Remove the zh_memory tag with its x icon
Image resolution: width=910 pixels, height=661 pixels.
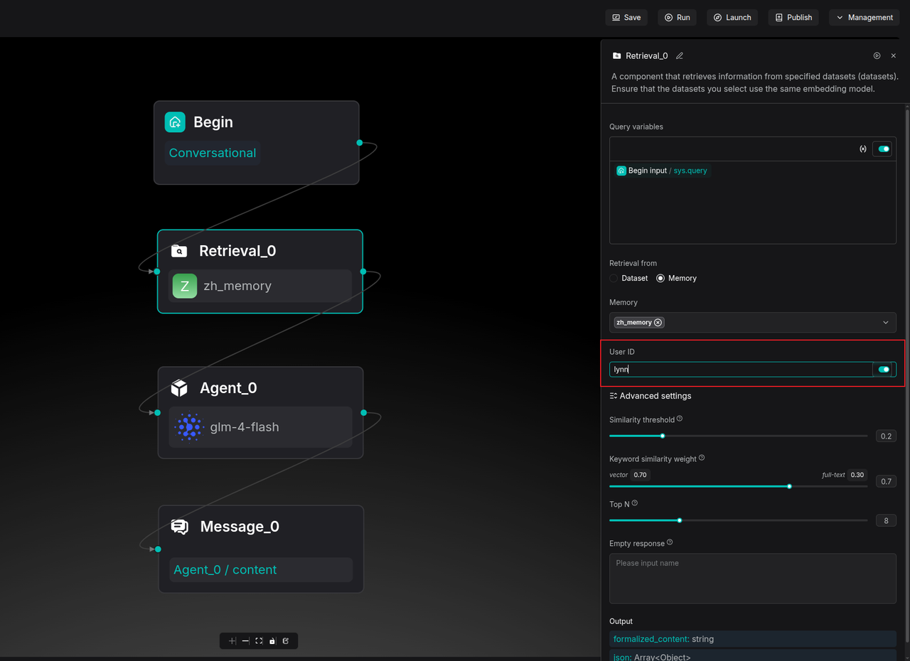point(658,323)
